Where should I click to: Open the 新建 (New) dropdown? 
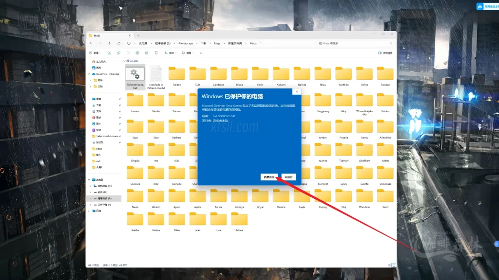(x=95, y=53)
